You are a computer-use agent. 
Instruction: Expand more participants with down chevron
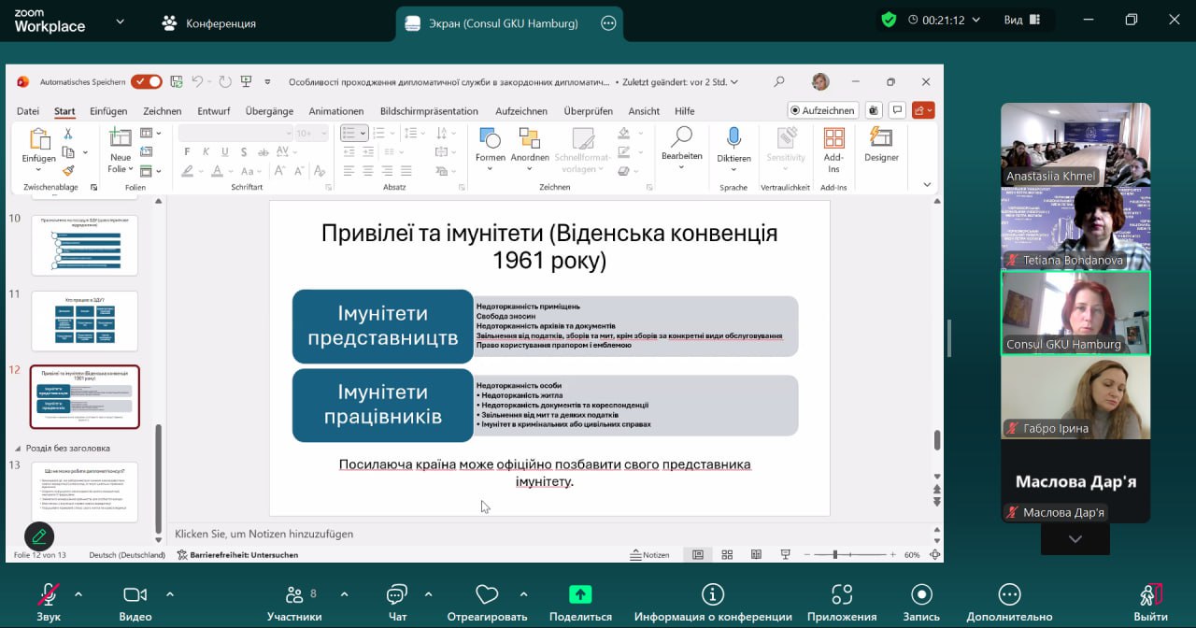click(x=1075, y=539)
